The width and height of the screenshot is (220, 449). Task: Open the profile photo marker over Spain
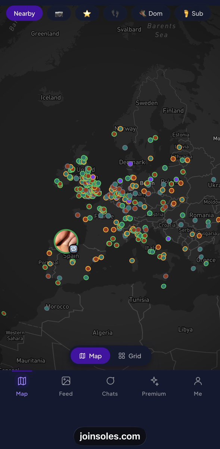pyautogui.click(x=66, y=241)
